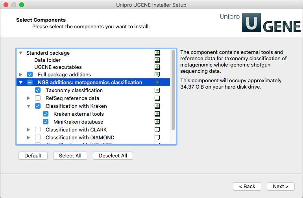This screenshot has width=303, height=198.
Task: Click Deselect All button
Action: click(x=113, y=155)
